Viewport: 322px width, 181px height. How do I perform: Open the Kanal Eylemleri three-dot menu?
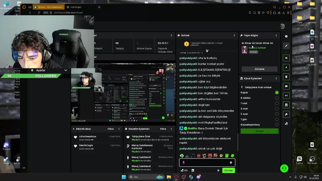coord(276,78)
